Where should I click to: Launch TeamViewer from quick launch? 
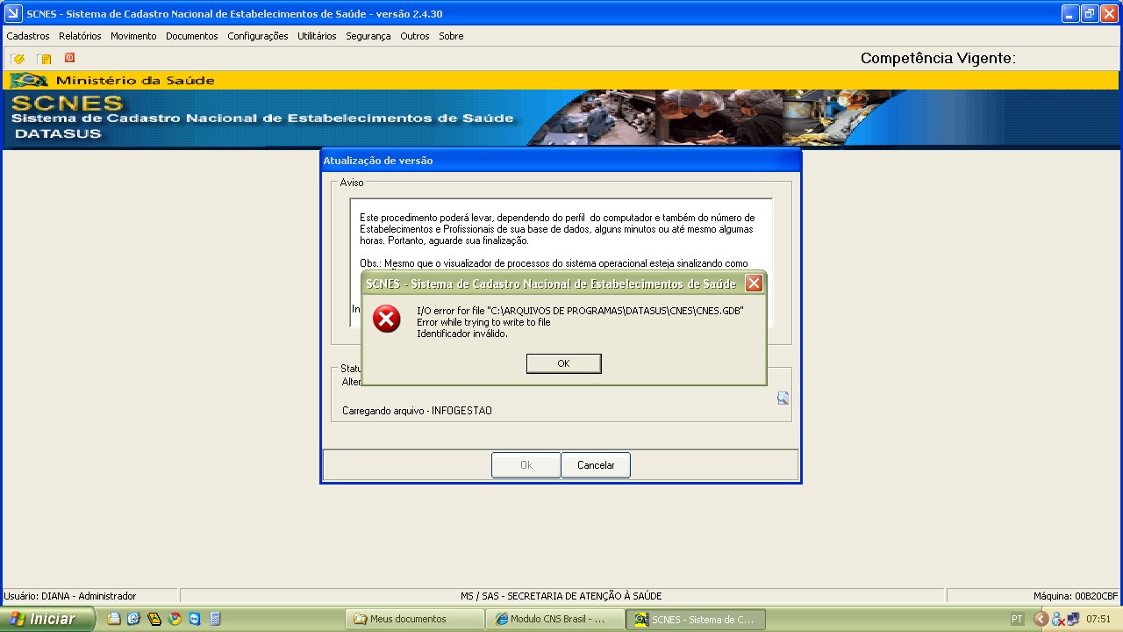pos(195,619)
